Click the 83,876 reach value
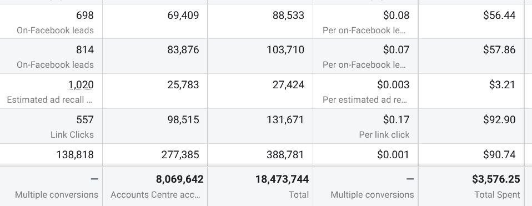The height and width of the screenshot is (206, 532). coord(183,50)
